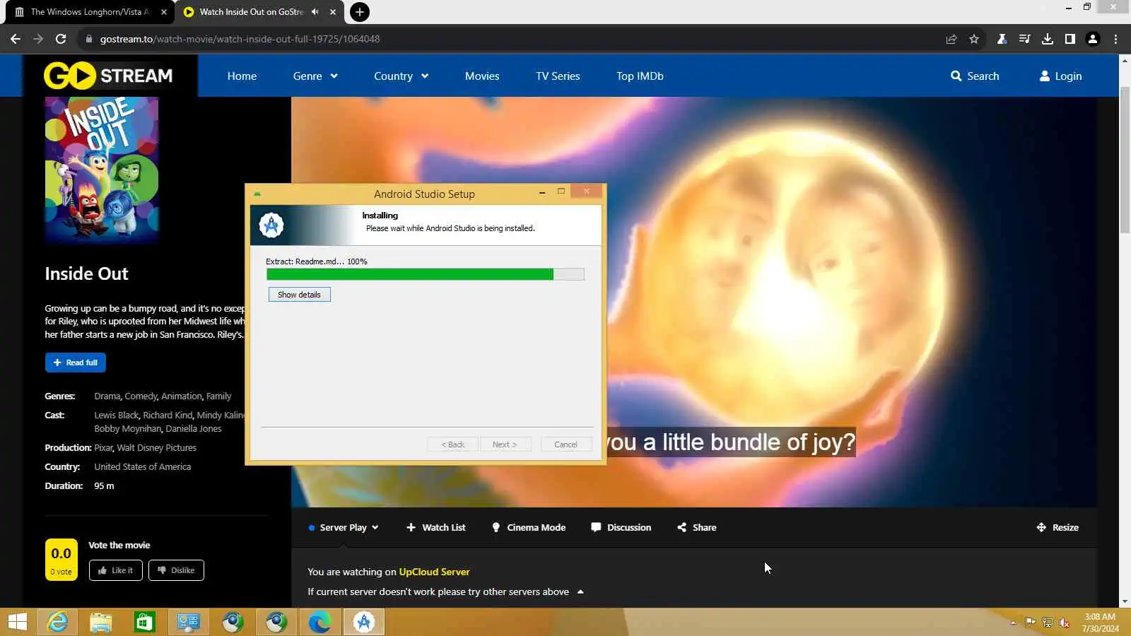The width and height of the screenshot is (1131, 636).
Task: Mute the Watch Inside Out tab audio
Action: coord(315,12)
